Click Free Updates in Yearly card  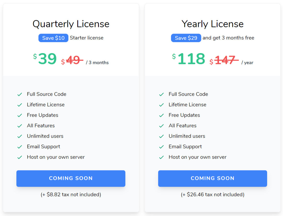coord(184,115)
